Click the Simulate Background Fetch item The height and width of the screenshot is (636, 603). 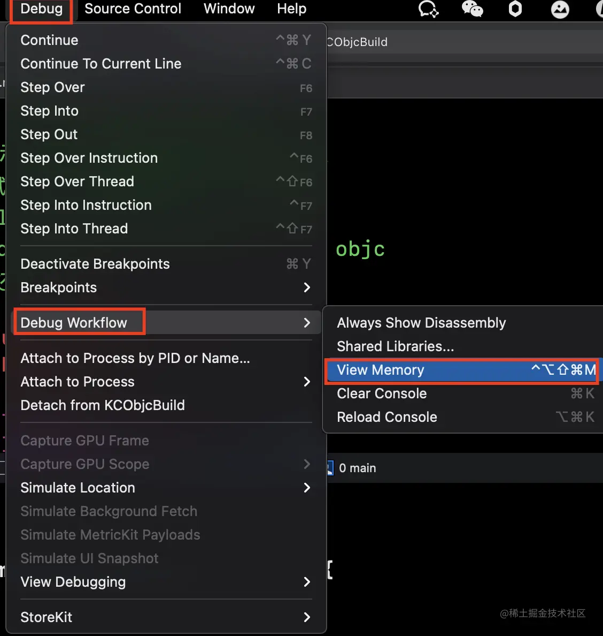(166, 511)
